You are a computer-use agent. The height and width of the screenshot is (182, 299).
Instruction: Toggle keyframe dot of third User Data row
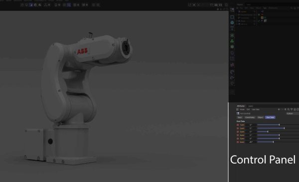pyautogui.click(x=238, y=132)
